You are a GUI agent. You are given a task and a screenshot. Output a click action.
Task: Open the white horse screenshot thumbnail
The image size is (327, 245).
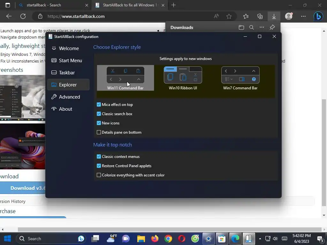pos(23,98)
